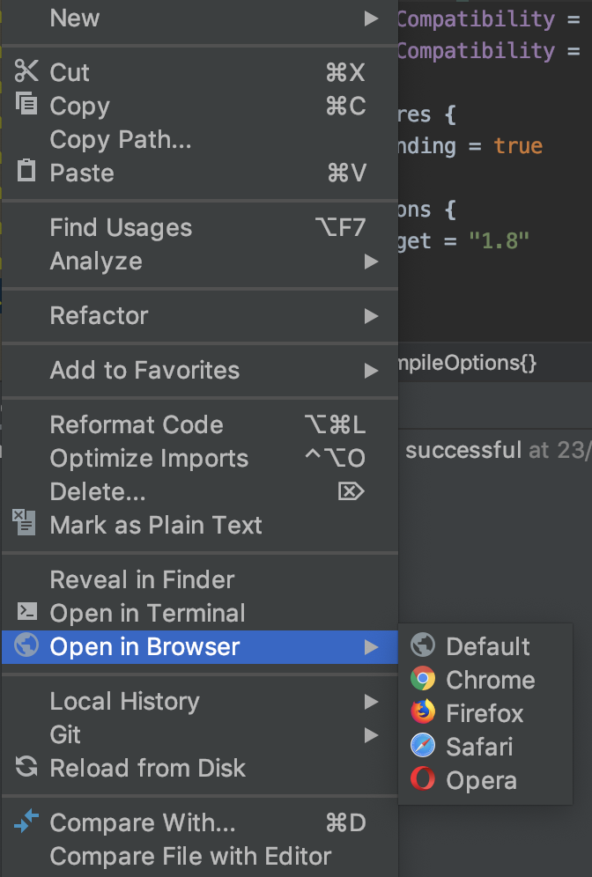
Task: Click the Opera browser icon
Action: (423, 780)
